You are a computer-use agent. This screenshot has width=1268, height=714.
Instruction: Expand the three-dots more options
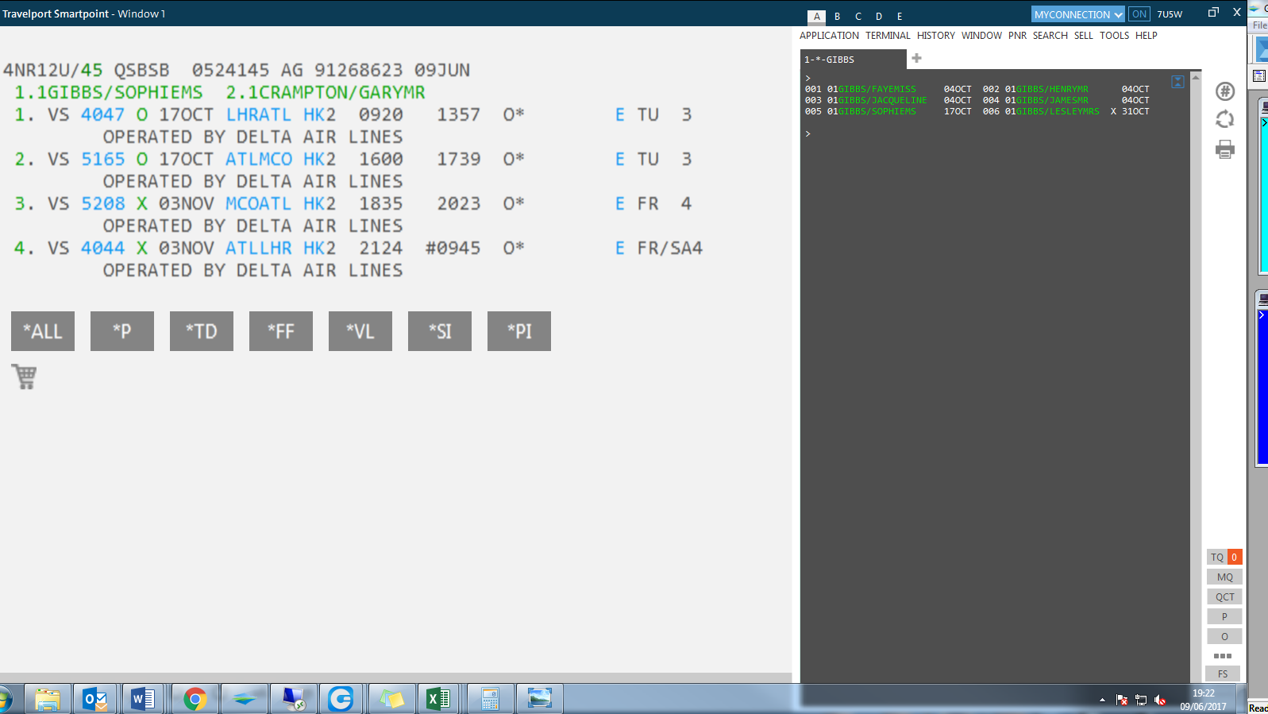click(x=1223, y=656)
